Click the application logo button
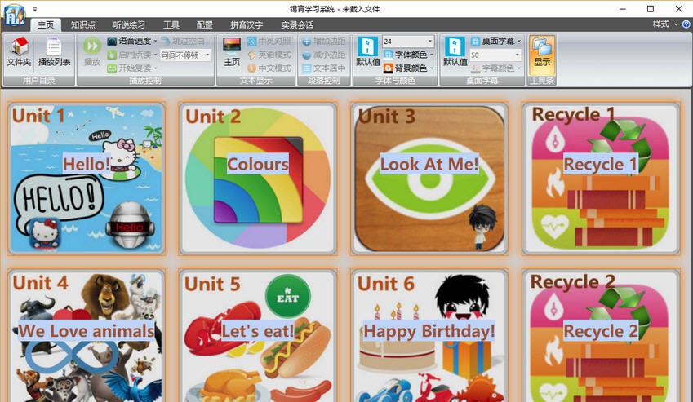693x402 pixels. [x=15, y=15]
